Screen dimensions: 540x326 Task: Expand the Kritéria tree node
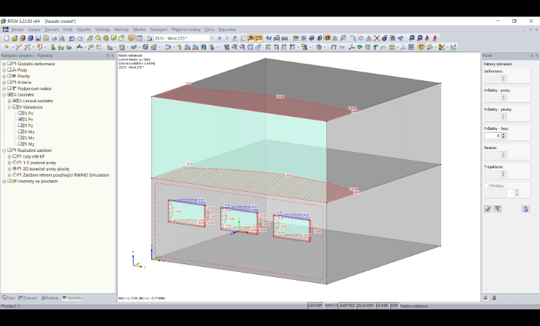coord(4,82)
